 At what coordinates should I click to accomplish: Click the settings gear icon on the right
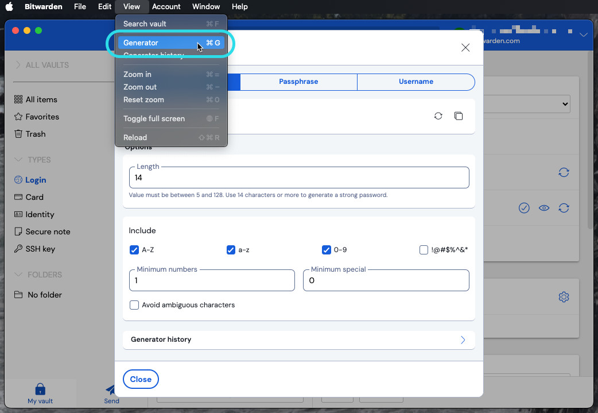coord(564,297)
